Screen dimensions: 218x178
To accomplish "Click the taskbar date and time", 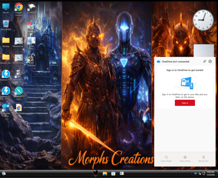I will [211, 173].
